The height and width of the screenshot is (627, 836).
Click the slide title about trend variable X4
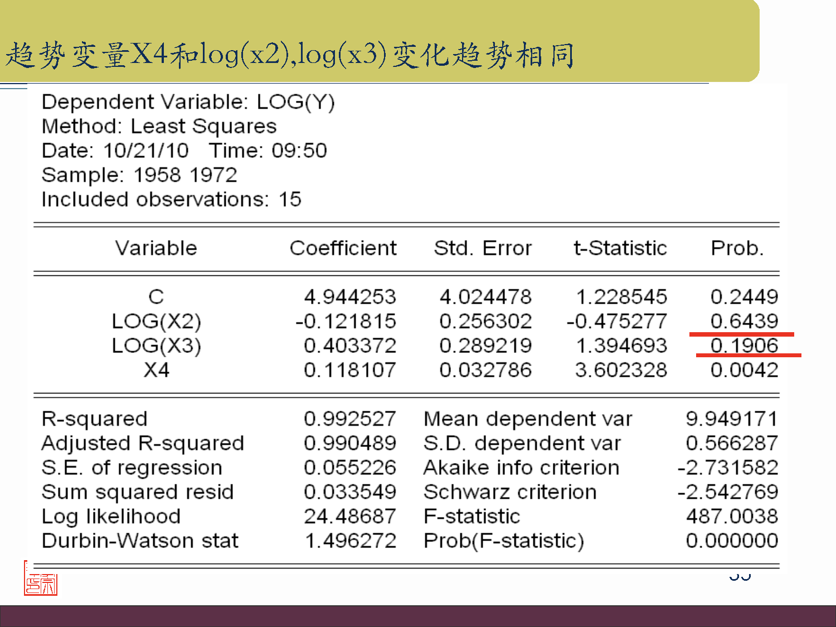(x=290, y=55)
